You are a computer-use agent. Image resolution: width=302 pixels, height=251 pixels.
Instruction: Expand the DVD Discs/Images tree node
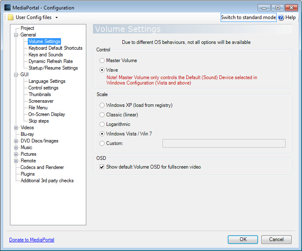[16, 141]
